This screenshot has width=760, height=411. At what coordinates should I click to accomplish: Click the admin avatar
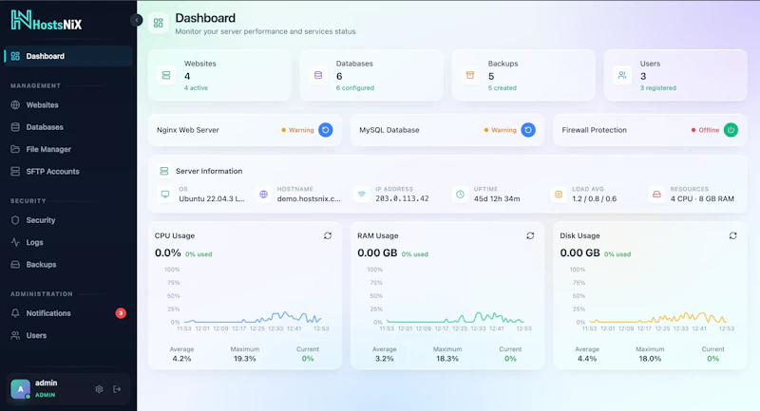[20, 389]
